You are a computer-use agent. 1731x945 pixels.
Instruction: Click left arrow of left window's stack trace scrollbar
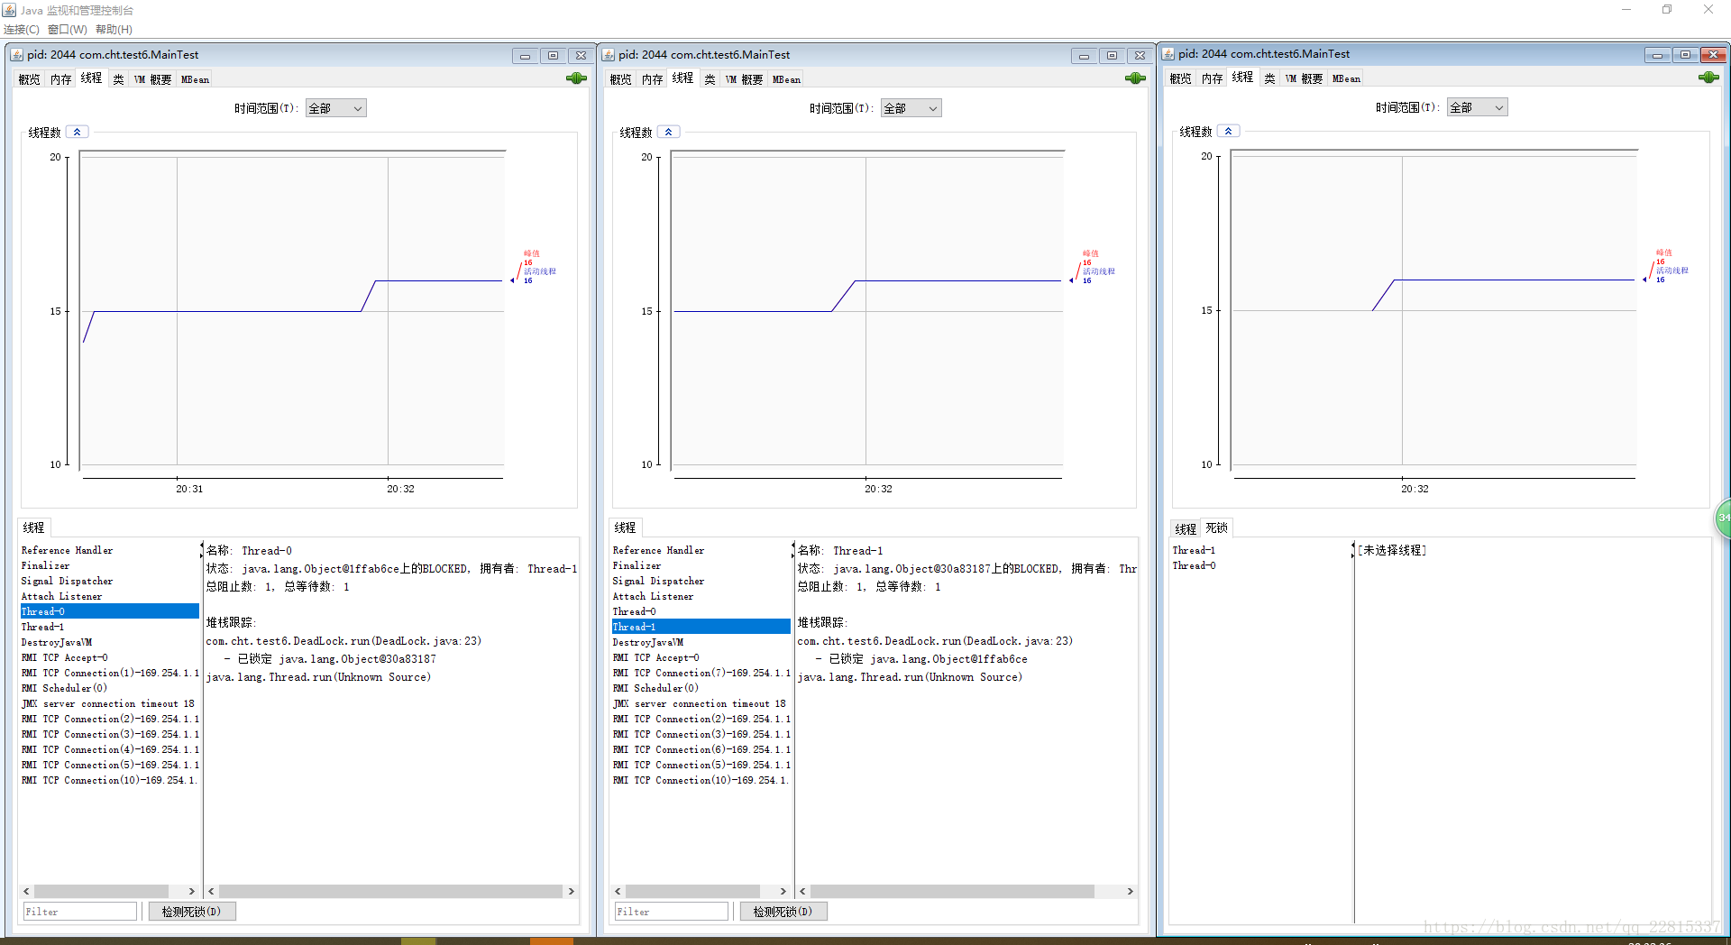pos(212,891)
